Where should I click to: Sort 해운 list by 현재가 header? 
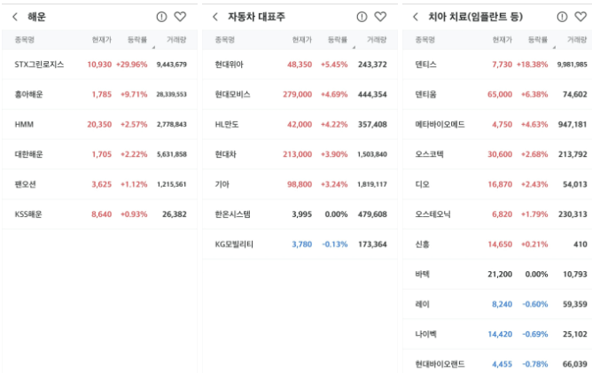[102, 40]
